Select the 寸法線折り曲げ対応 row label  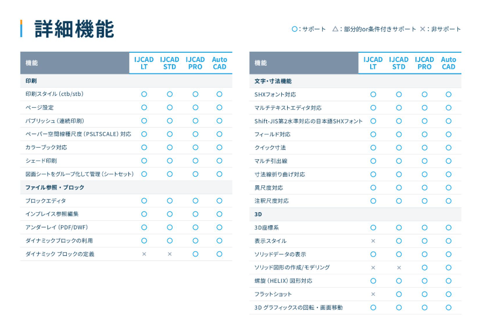coord(280,175)
